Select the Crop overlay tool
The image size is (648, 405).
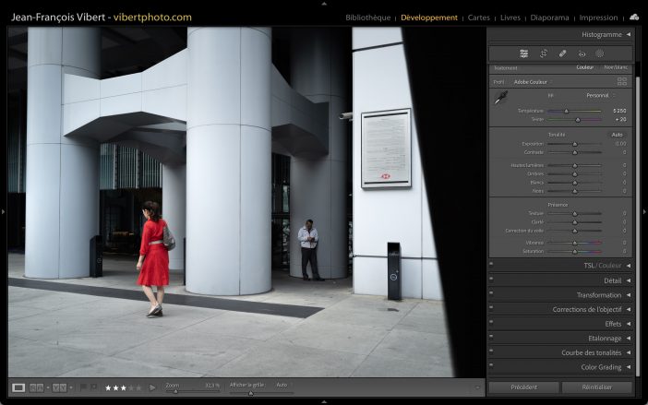coord(544,54)
